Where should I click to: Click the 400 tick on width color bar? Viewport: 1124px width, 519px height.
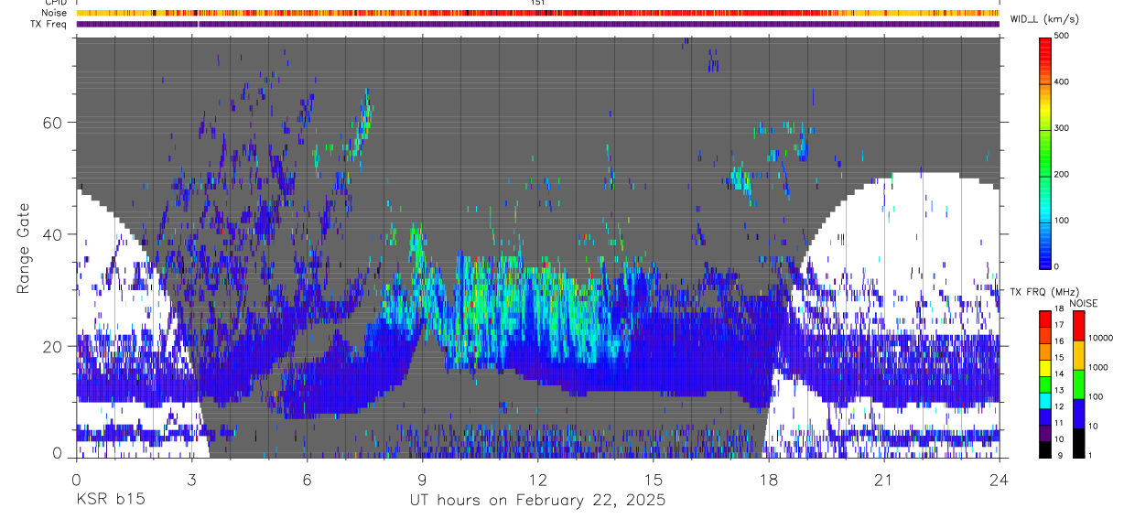pyautogui.click(x=1062, y=81)
